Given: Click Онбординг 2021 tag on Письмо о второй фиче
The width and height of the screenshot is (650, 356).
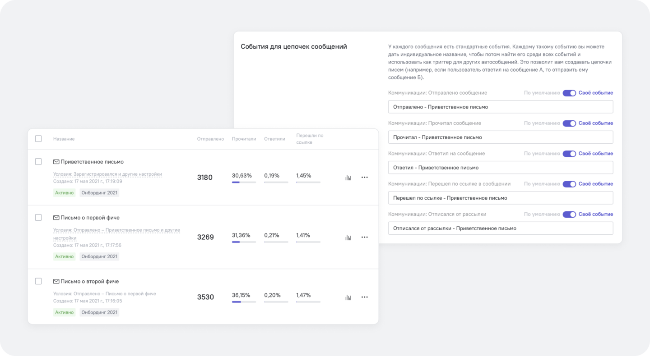Looking at the screenshot, I should pyautogui.click(x=100, y=312).
